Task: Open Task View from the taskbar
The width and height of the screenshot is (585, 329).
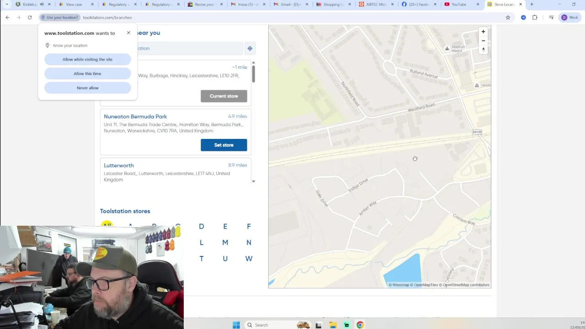Action: (x=319, y=325)
